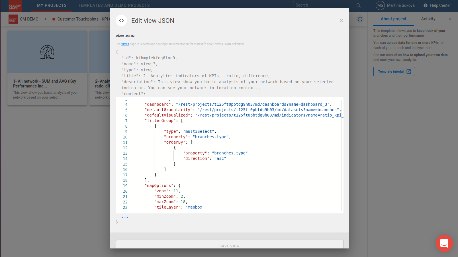
Task: Select the About project tab
Action: click(393, 19)
